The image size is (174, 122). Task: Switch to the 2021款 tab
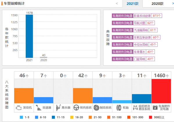tap(133, 4)
